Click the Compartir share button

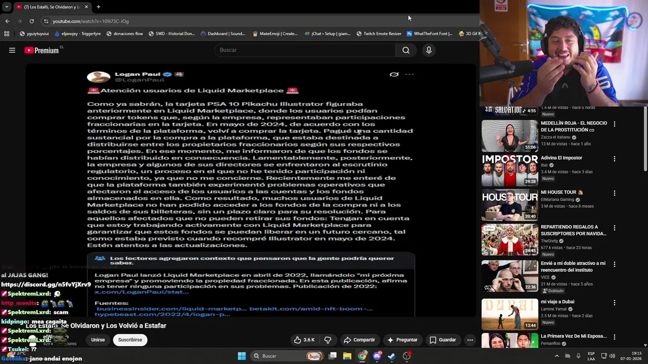tap(359, 340)
